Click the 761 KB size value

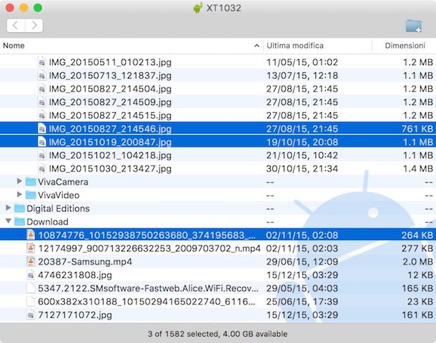(417, 129)
